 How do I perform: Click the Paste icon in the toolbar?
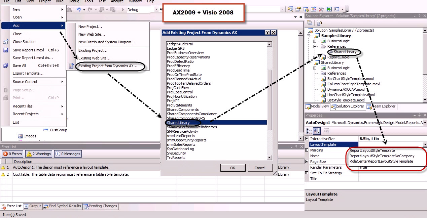[x=69, y=10]
